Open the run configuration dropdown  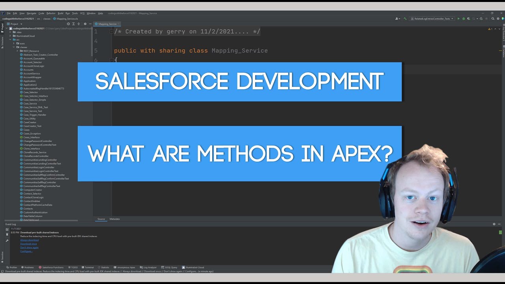(x=432, y=19)
